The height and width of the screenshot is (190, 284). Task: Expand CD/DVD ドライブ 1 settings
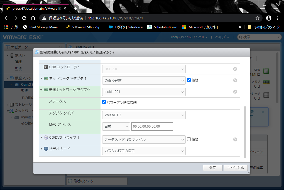(x=41, y=138)
